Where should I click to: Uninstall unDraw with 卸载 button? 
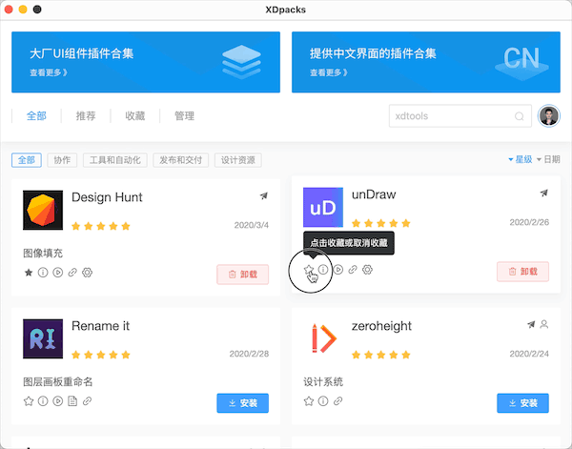pyautogui.click(x=522, y=272)
